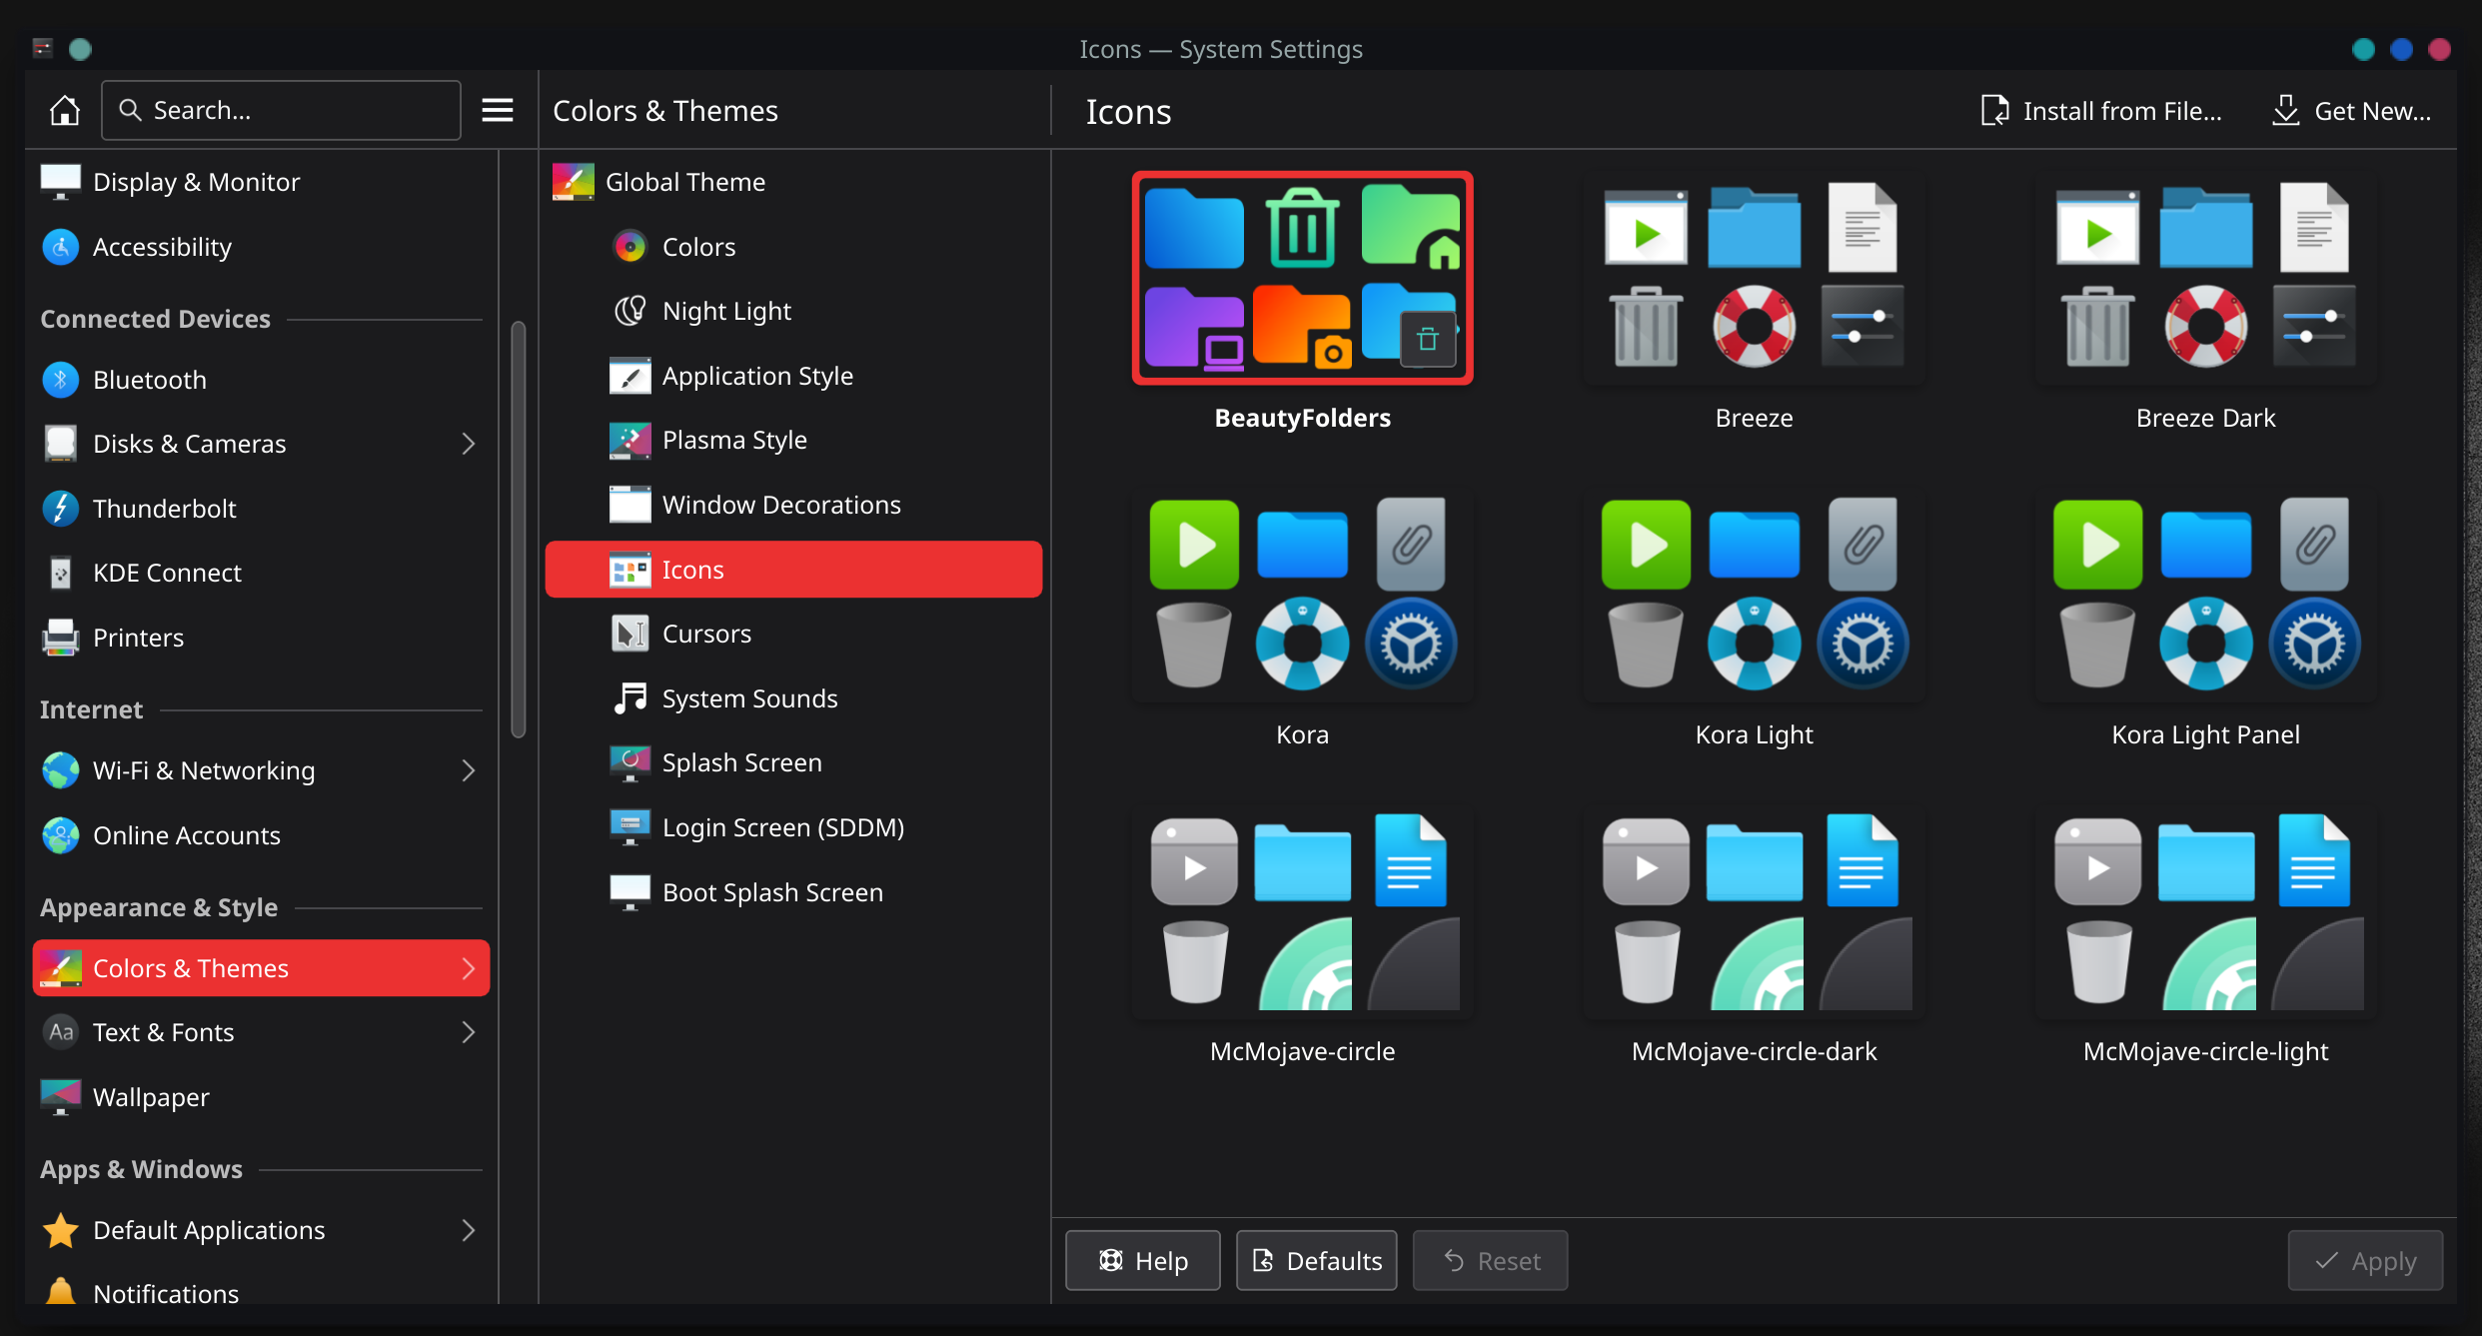Open KDE Connect settings
Viewport: 2482px width, 1336px height.
pos(167,572)
